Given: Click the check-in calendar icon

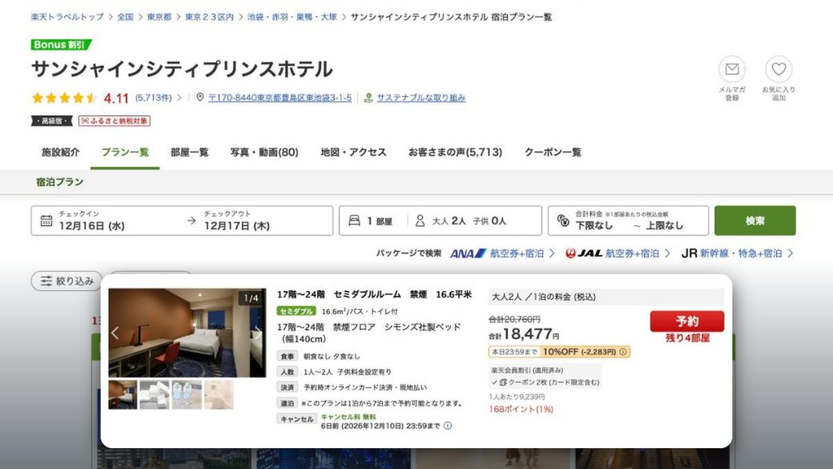Looking at the screenshot, I should click(47, 221).
